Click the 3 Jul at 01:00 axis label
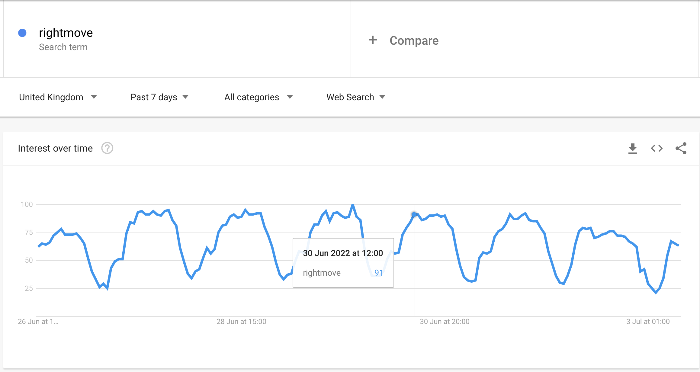The image size is (700, 372). (648, 322)
